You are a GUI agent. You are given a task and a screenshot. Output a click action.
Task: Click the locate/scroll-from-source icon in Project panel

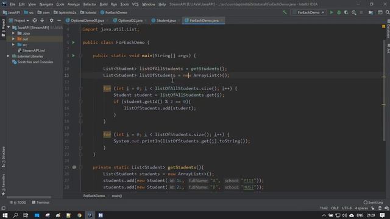click(x=35, y=20)
